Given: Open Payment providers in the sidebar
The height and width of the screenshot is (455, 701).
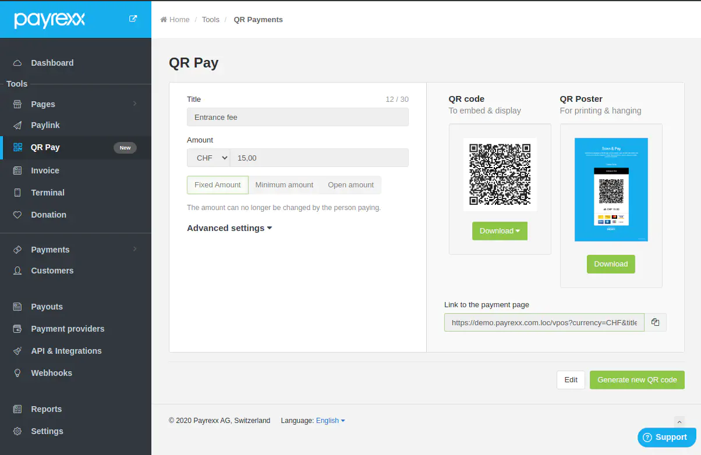Looking at the screenshot, I should click(68, 329).
